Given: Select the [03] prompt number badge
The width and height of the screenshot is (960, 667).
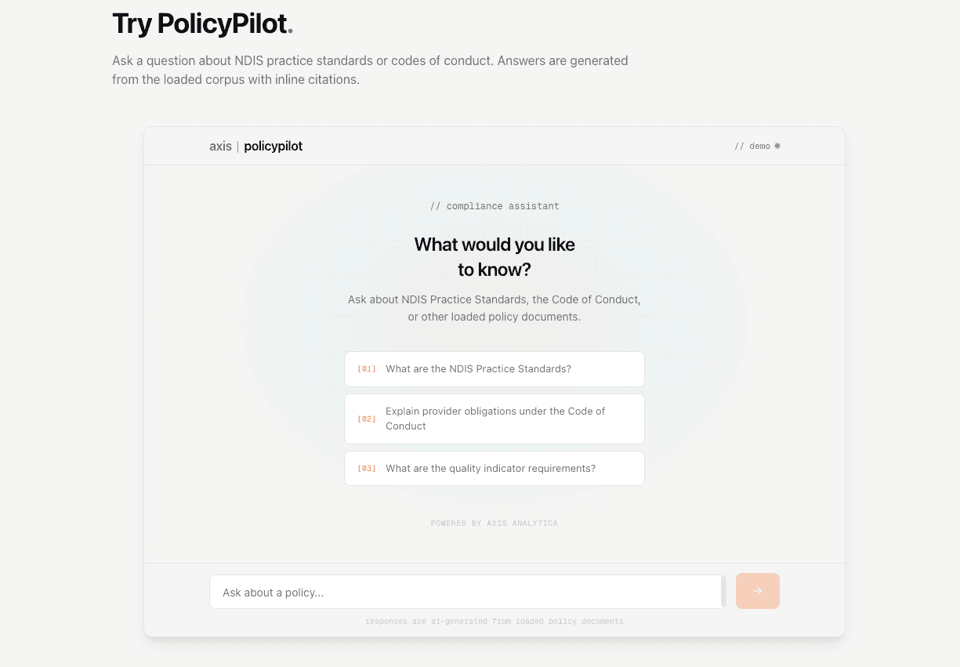Looking at the screenshot, I should [366, 468].
